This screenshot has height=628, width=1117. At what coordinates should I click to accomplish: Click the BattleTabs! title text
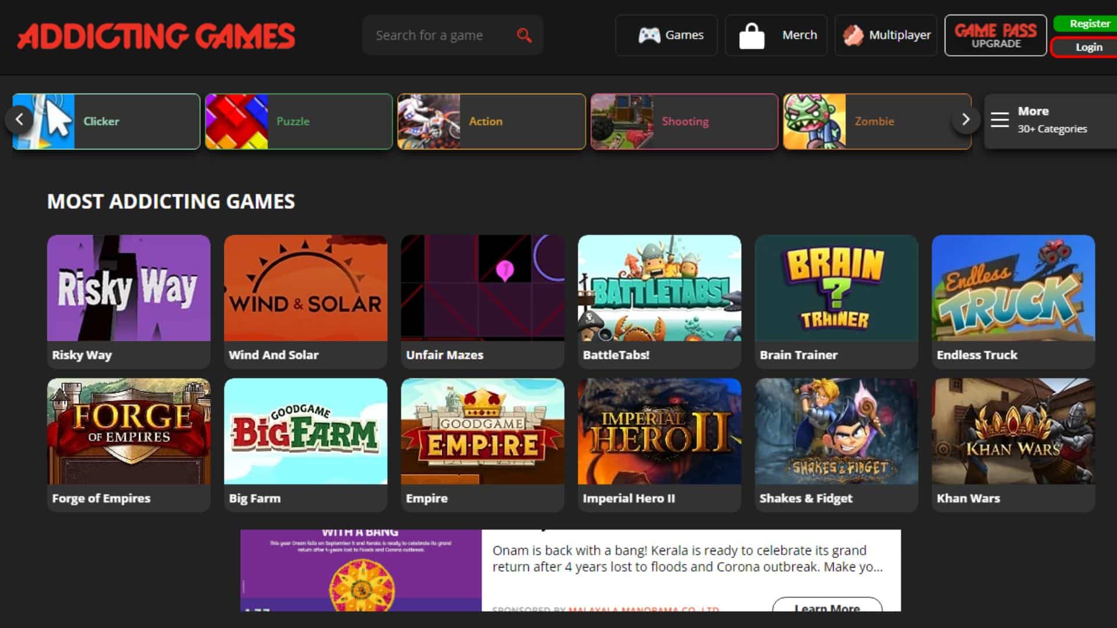[x=616, y=355]
